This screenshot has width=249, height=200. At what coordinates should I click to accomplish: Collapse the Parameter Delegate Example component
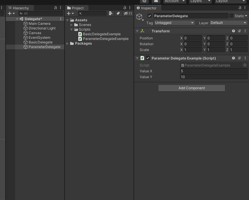coord(137,58)
